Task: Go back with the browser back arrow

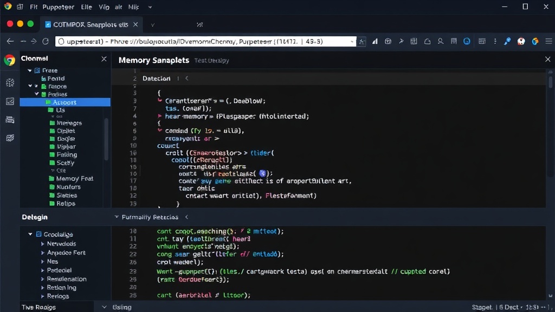Action: click(x=10, y=41)
